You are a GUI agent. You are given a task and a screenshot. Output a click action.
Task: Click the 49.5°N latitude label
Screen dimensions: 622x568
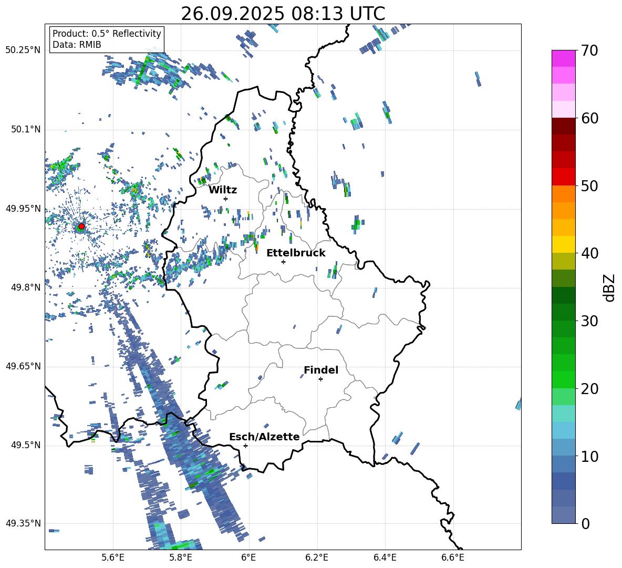coord(26,445)
